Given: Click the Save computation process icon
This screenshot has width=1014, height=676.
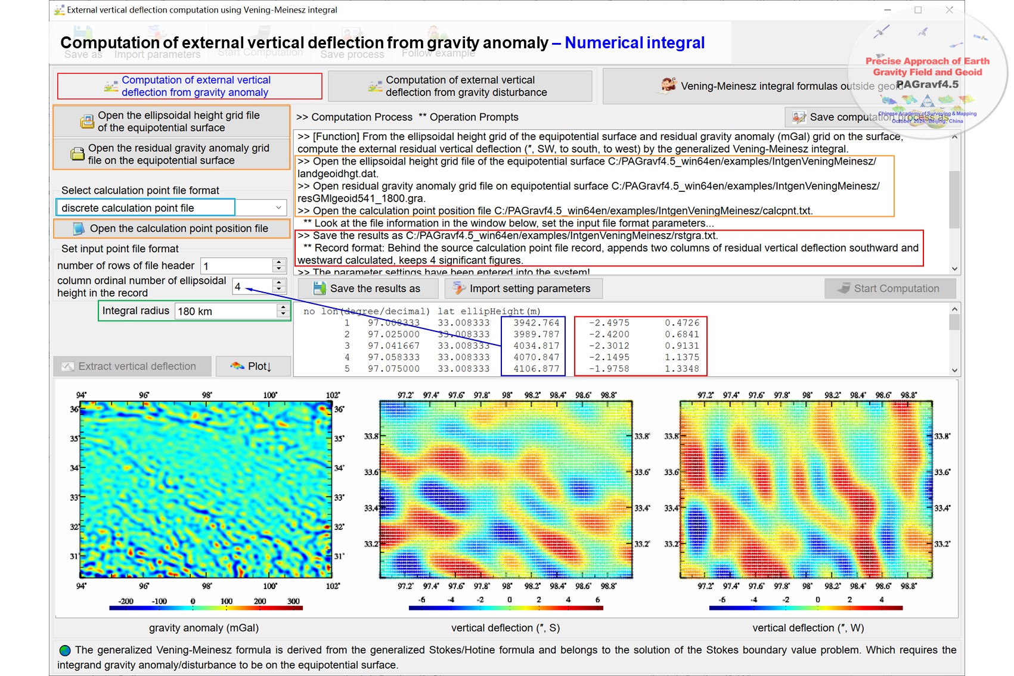Looking at the screenshot, I should coord(799,117).
